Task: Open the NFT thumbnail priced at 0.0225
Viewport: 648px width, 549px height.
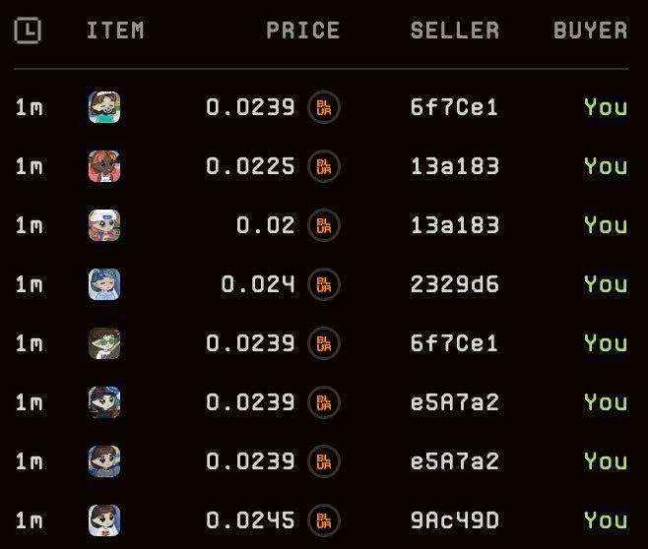Action: 104,166
